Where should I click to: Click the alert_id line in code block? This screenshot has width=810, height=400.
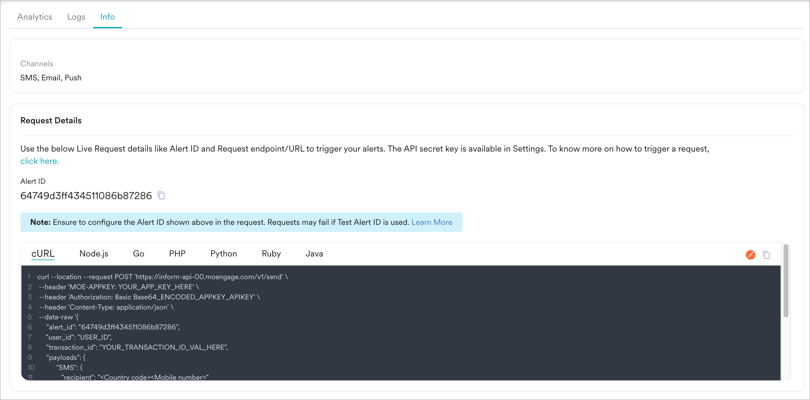click(112, 327)
